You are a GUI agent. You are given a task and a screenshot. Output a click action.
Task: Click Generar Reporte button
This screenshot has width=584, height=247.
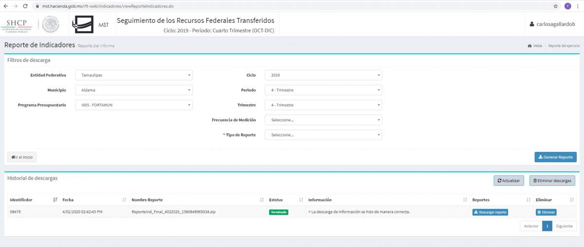[555, 157]
